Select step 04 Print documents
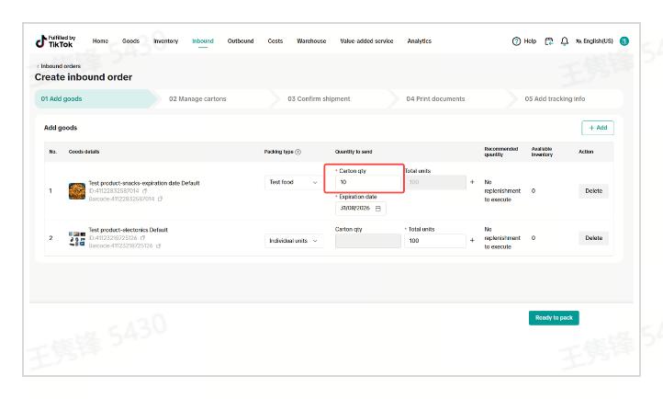The width and height of the screenshot is (663, 399). pyautogui.click(x=435, y=98)
